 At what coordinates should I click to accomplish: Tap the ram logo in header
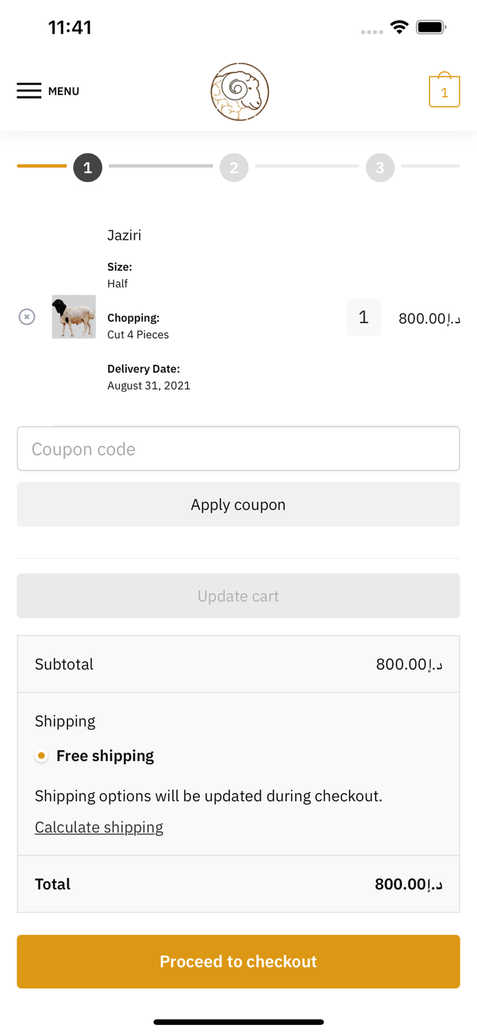pos(240,92)
